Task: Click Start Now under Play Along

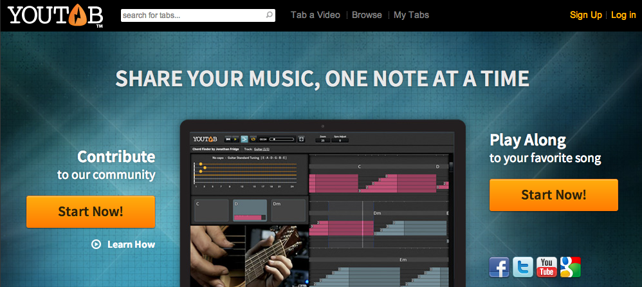Action: click(554, 195)
